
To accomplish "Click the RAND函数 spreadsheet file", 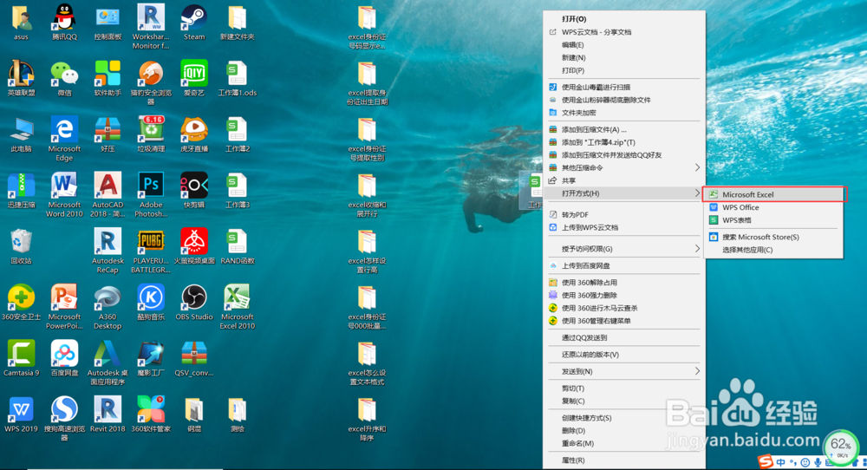I will (238, 246).
